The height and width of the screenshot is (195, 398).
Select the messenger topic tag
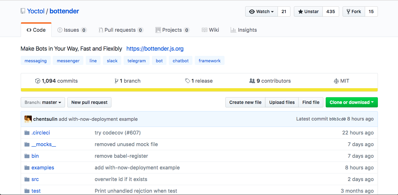coord(68,61)
